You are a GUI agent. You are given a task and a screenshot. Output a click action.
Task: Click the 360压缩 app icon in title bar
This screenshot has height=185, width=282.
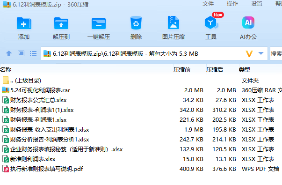click(7, 4)
